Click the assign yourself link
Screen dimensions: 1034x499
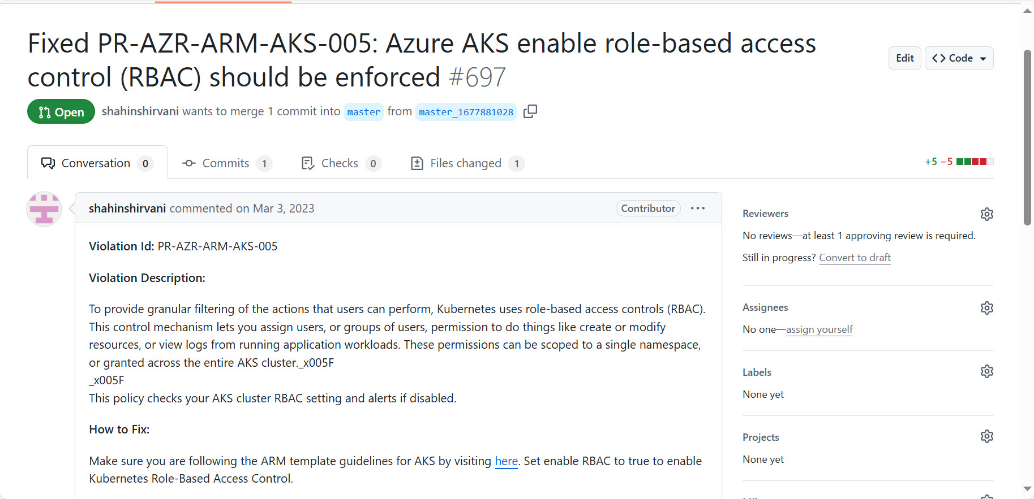(819, 329)
